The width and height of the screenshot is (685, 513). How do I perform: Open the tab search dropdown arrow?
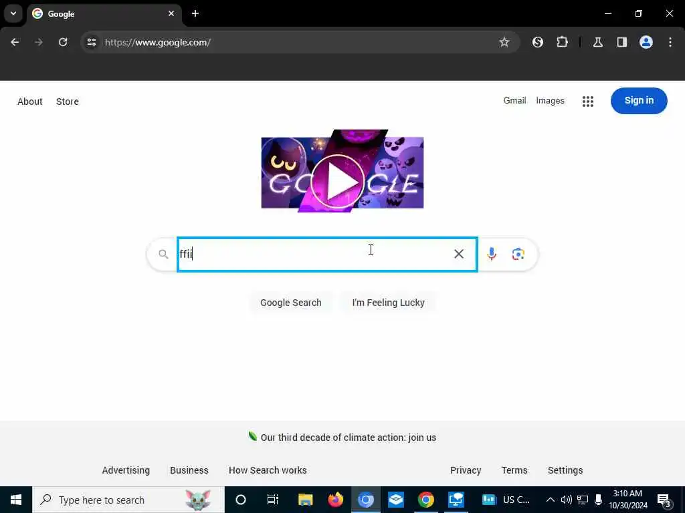pos(13,13)
